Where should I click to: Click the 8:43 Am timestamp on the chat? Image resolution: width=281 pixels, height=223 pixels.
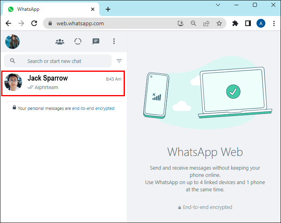114,79
